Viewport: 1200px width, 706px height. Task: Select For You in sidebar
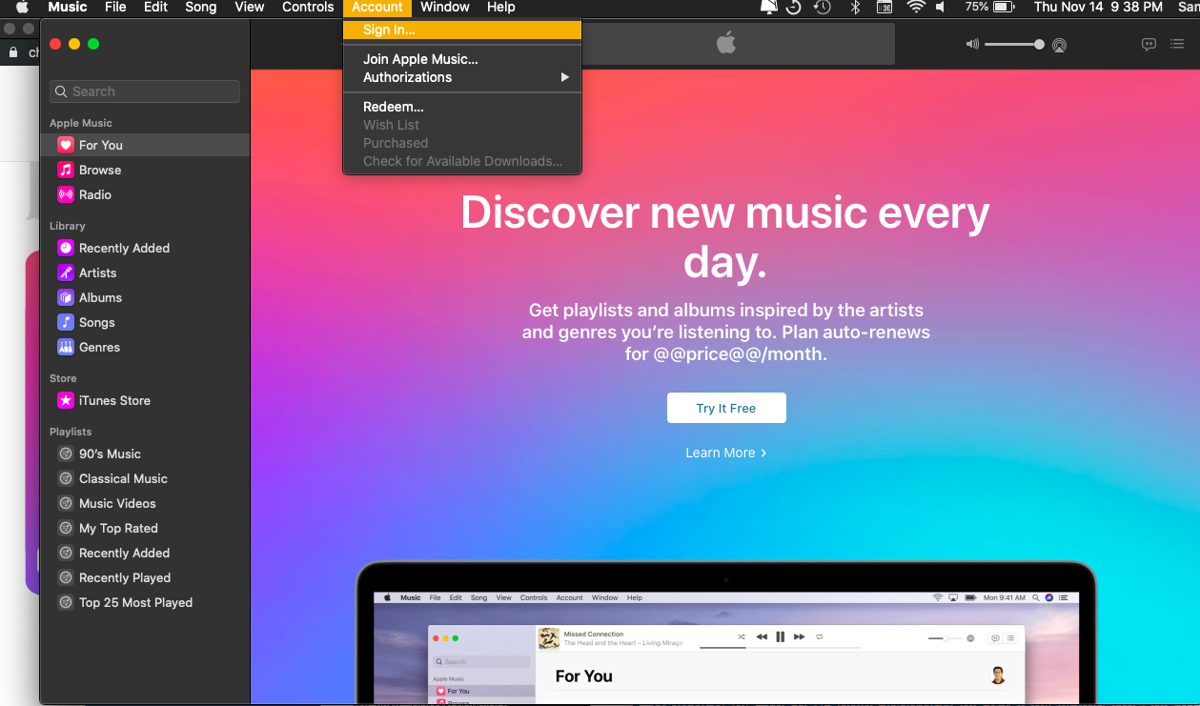(x=145, y=145)
